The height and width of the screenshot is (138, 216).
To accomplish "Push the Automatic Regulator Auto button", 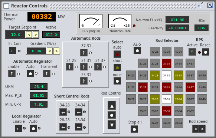I will [x=30, y=73].
